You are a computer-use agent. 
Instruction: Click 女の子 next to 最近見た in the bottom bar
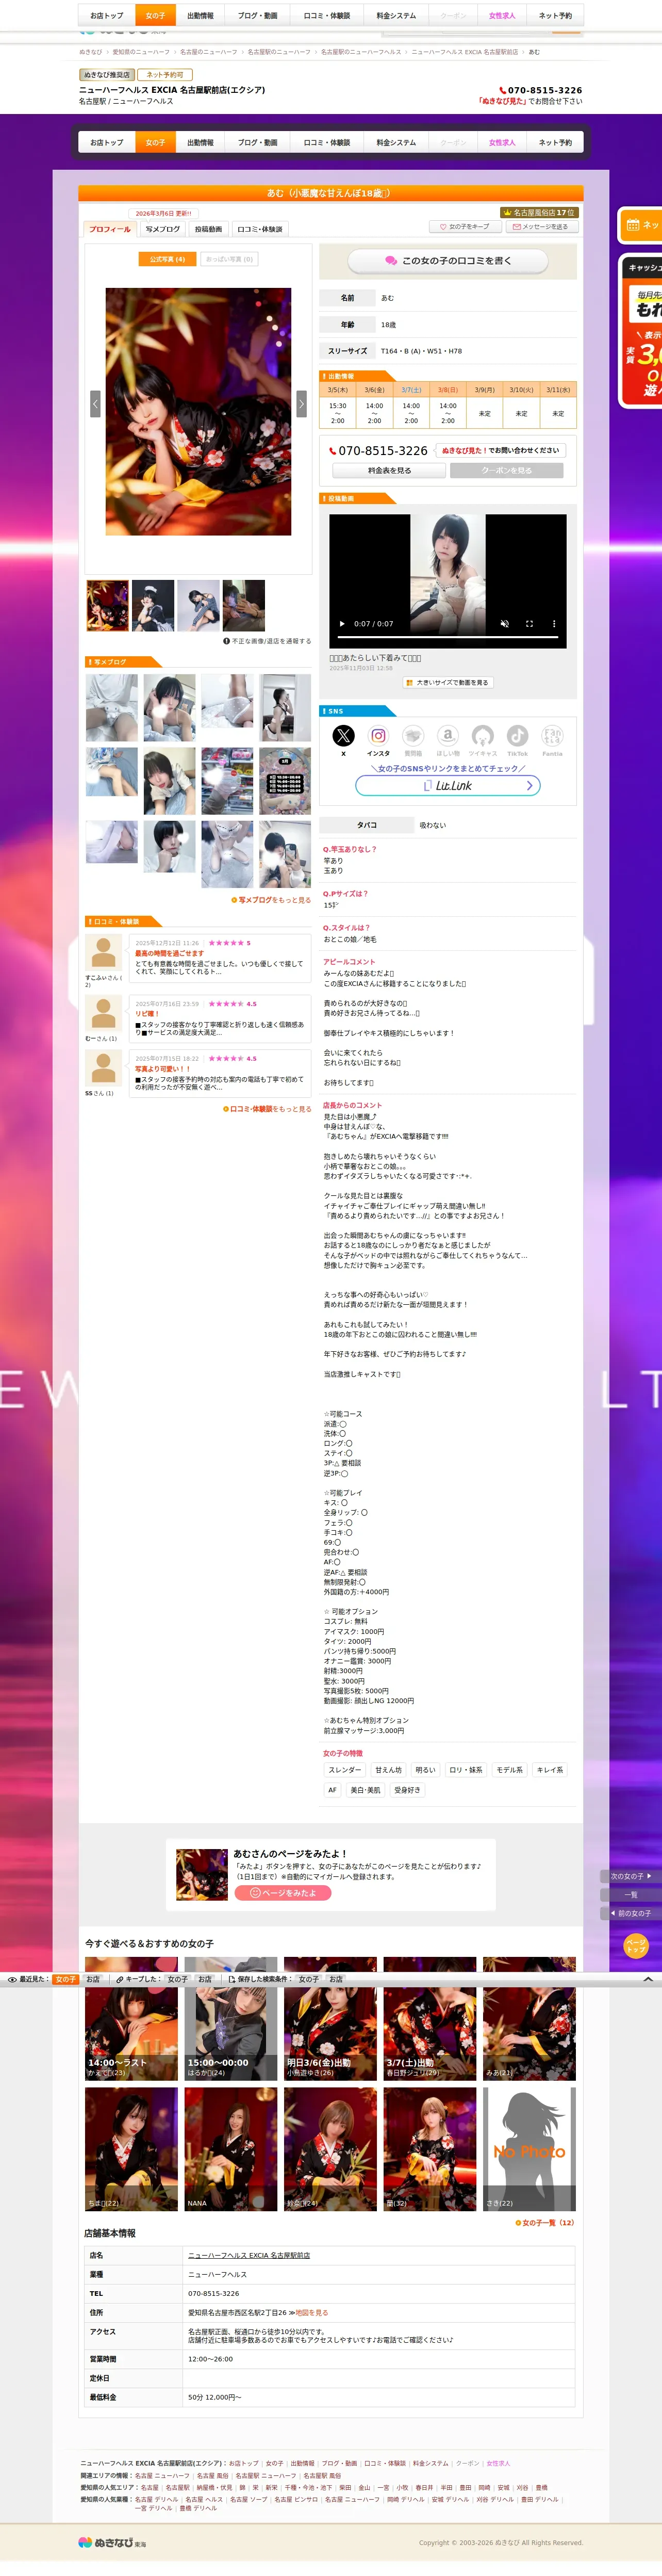click(65, 1979)
